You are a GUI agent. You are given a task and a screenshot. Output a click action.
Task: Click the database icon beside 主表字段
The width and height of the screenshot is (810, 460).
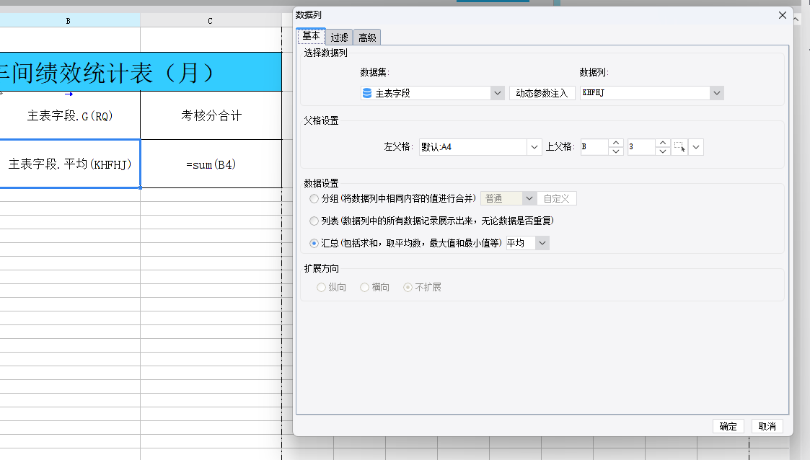[x=367, y=93]
